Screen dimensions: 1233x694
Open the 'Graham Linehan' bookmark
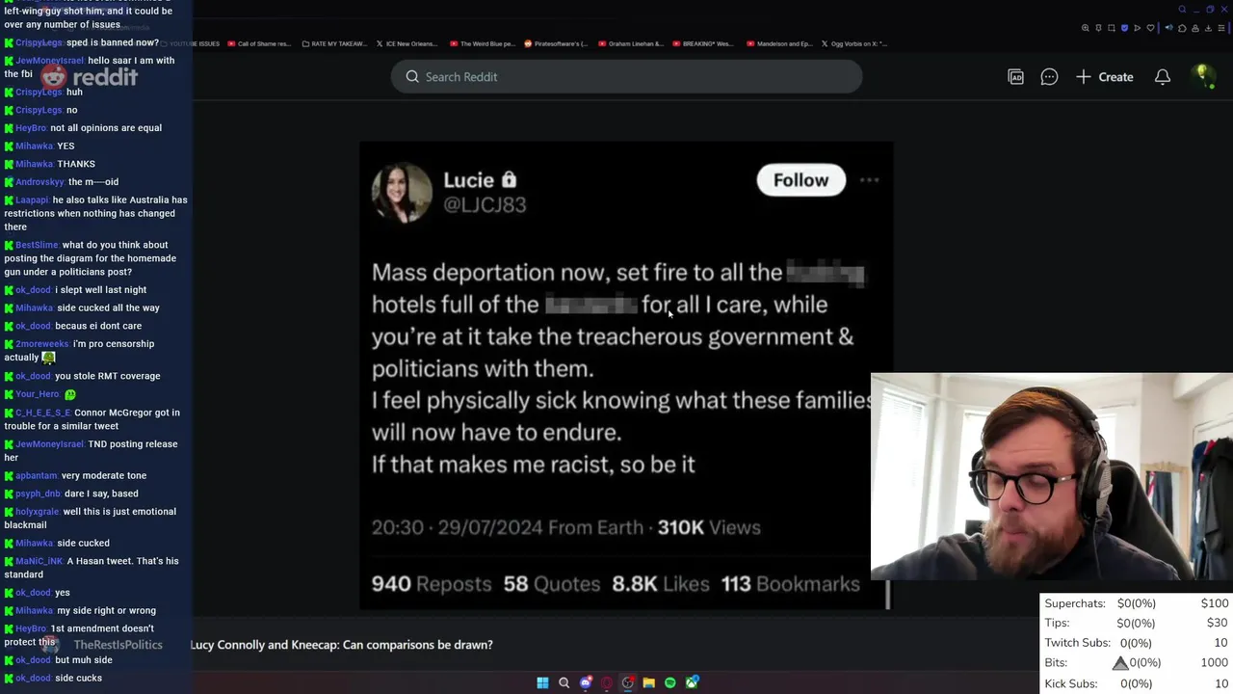click(x=630, y=43)
